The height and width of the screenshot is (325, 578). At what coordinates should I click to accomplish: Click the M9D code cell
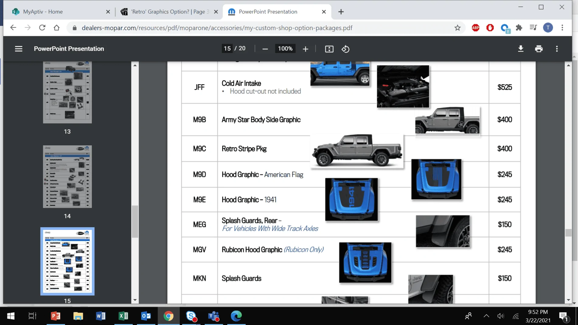pyautogui.click(x=200, y=175)
